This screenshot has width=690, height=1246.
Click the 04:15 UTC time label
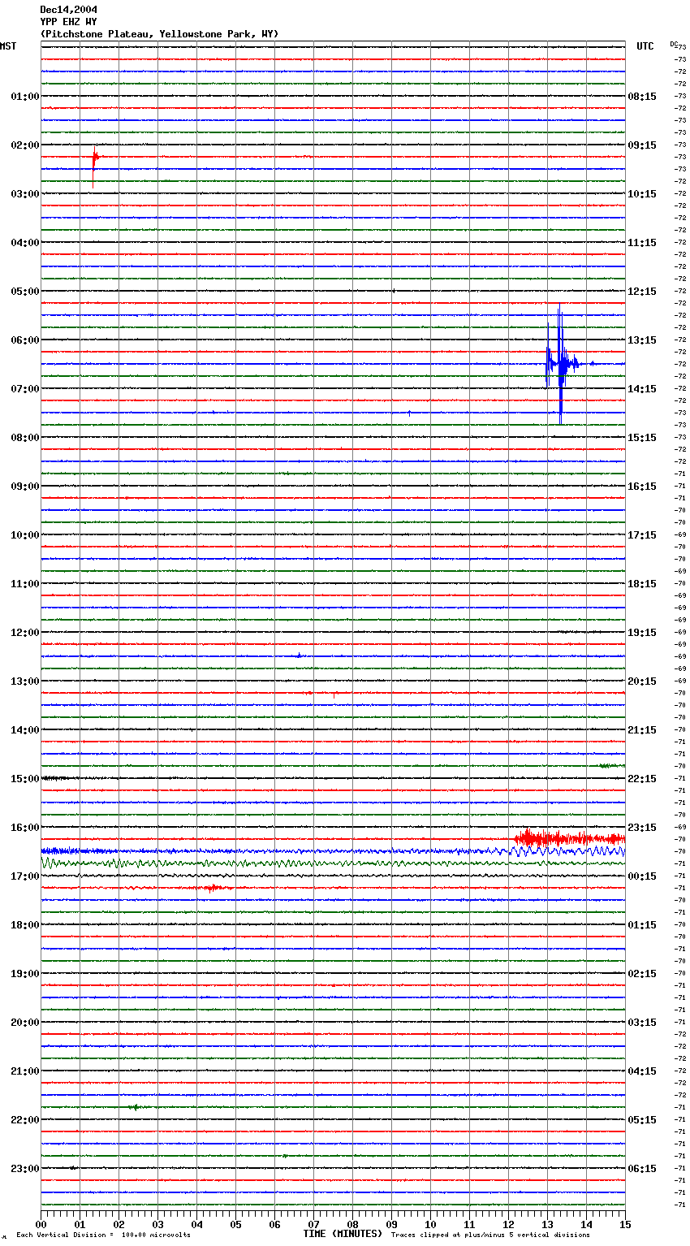tap(642, 1071)
